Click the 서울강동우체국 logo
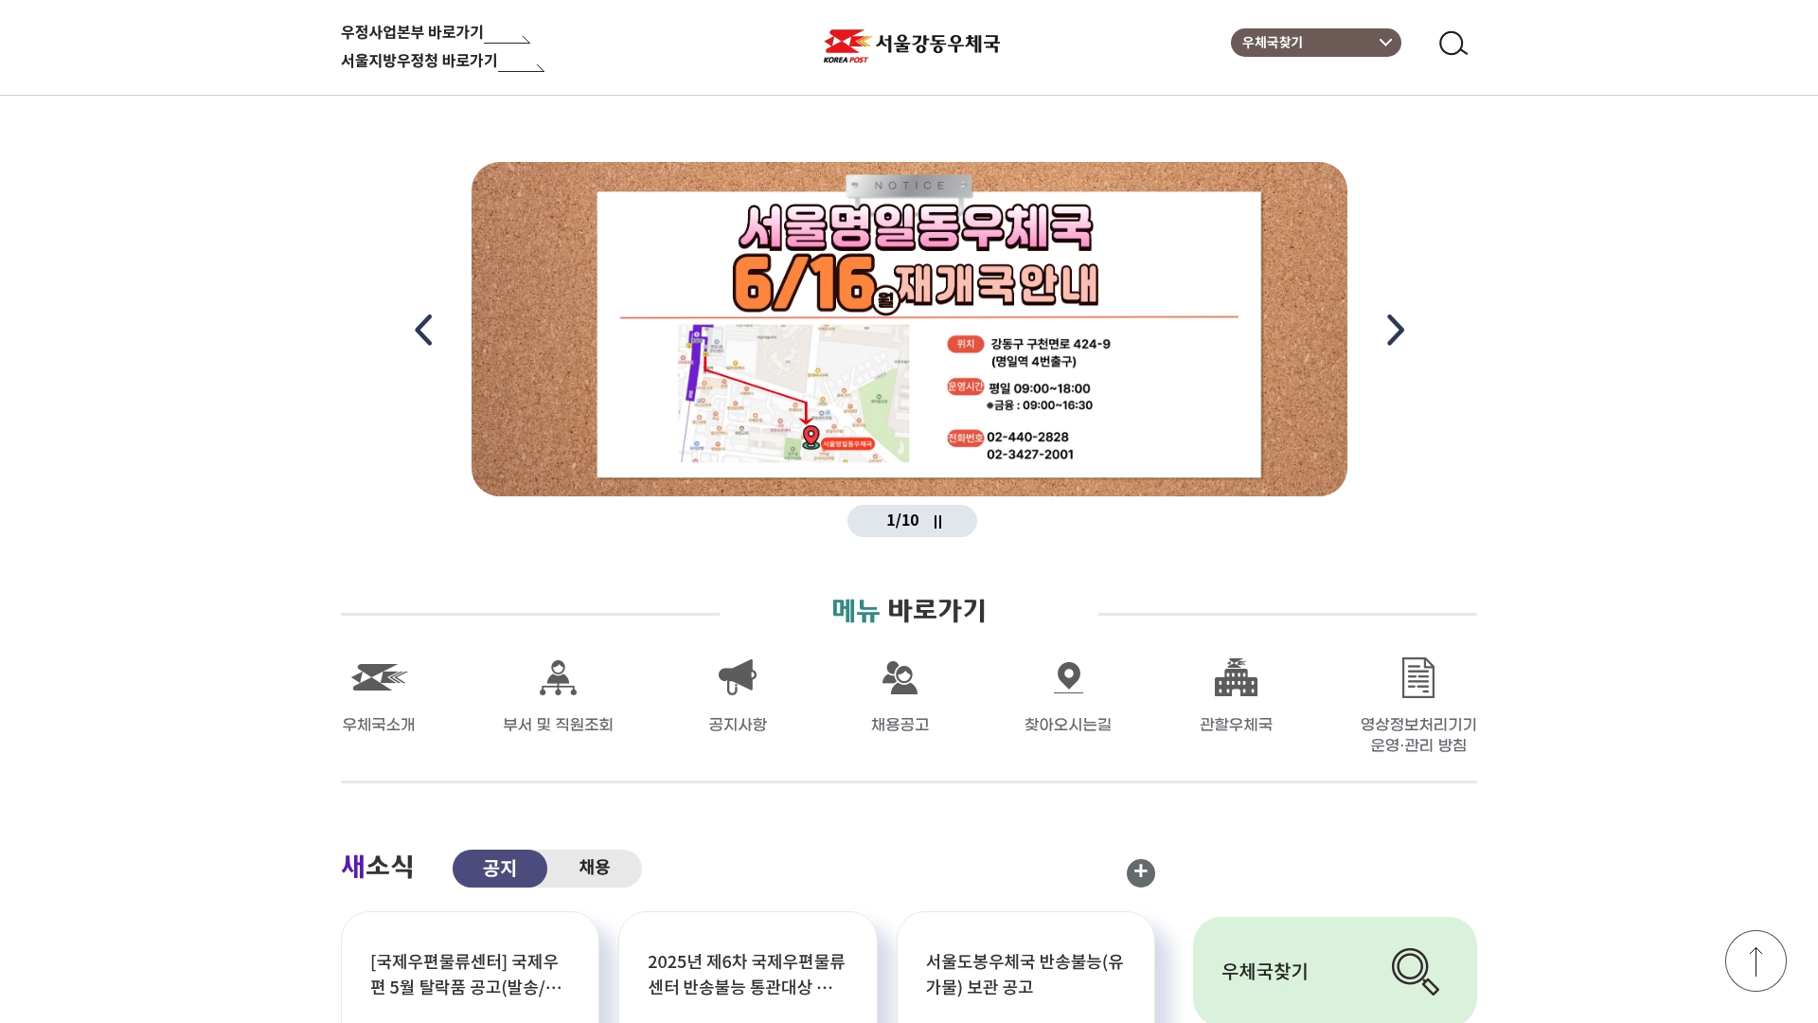 pos(911,45)
